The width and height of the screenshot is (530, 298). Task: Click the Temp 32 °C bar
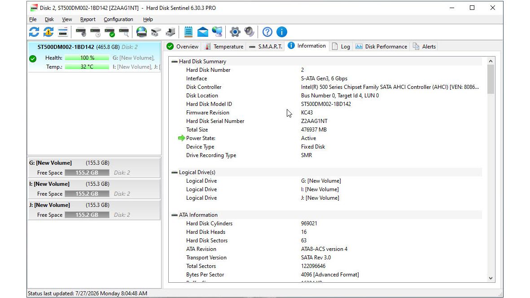coord(87,67)
